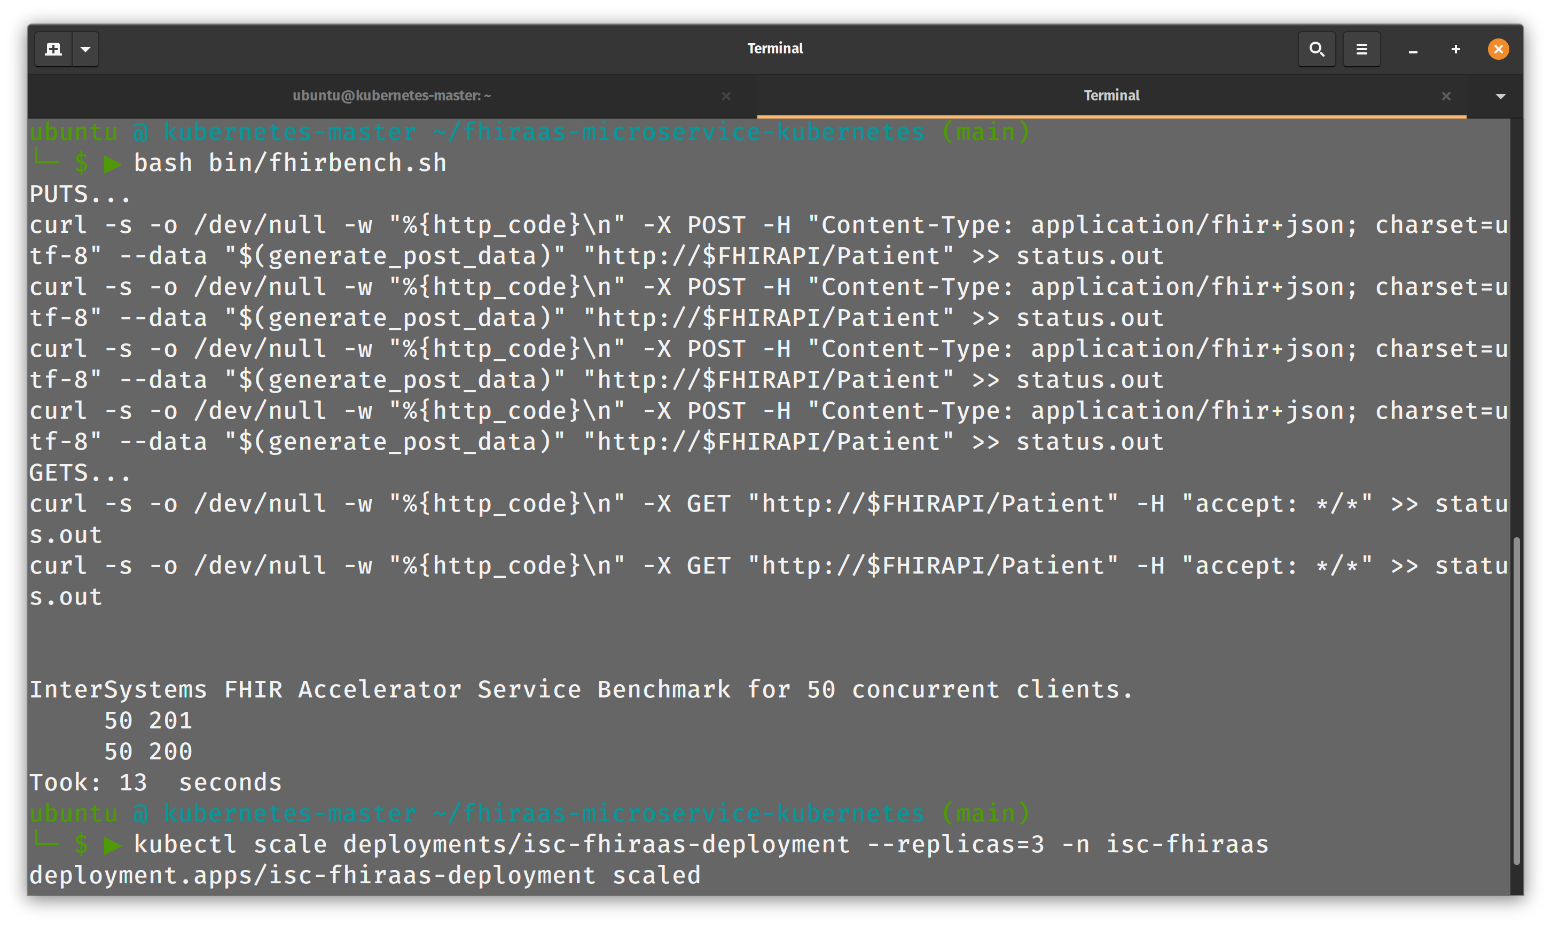Viewport: 1551px width, 926px height.
Task: Open the hamburger menu
Action: [x=1361, y=49]
